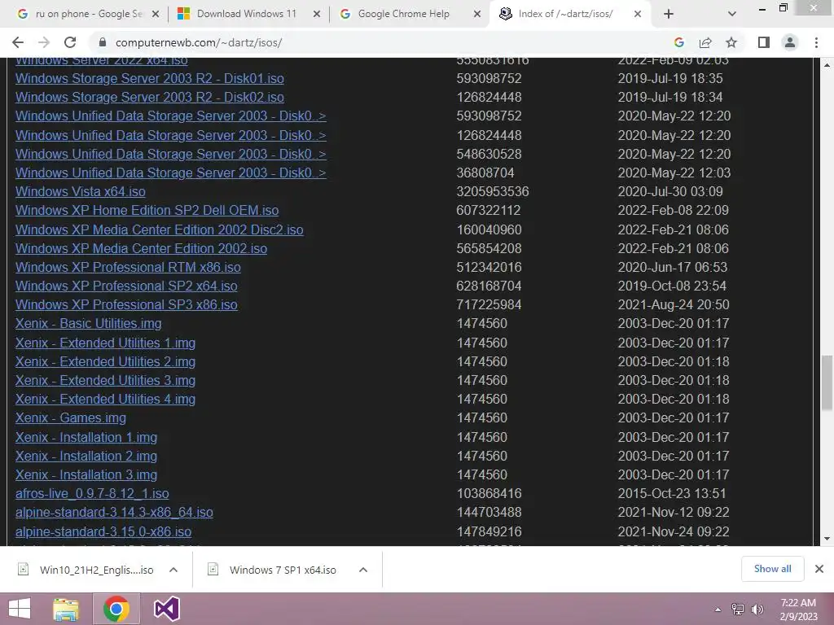Open the tab search dropdown arrow
Viewport: 834px width, 625px height.
click(732, 14)
